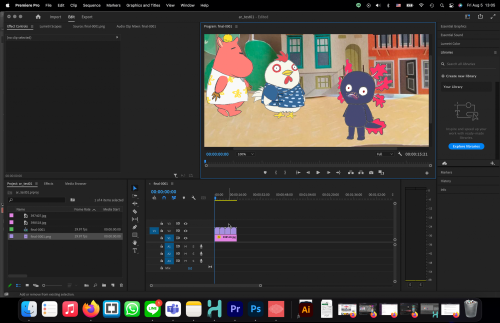Open Essential Graphics panel
500x323 pixels.
click(453, 26)
